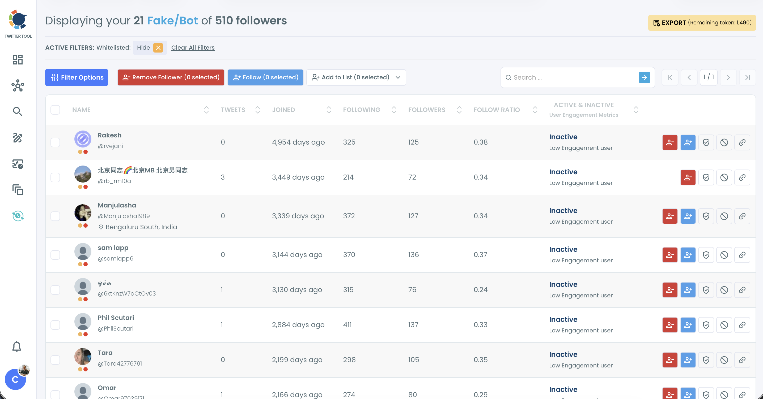Go to next page arrow
763x399 pixels.
point(728,77)
